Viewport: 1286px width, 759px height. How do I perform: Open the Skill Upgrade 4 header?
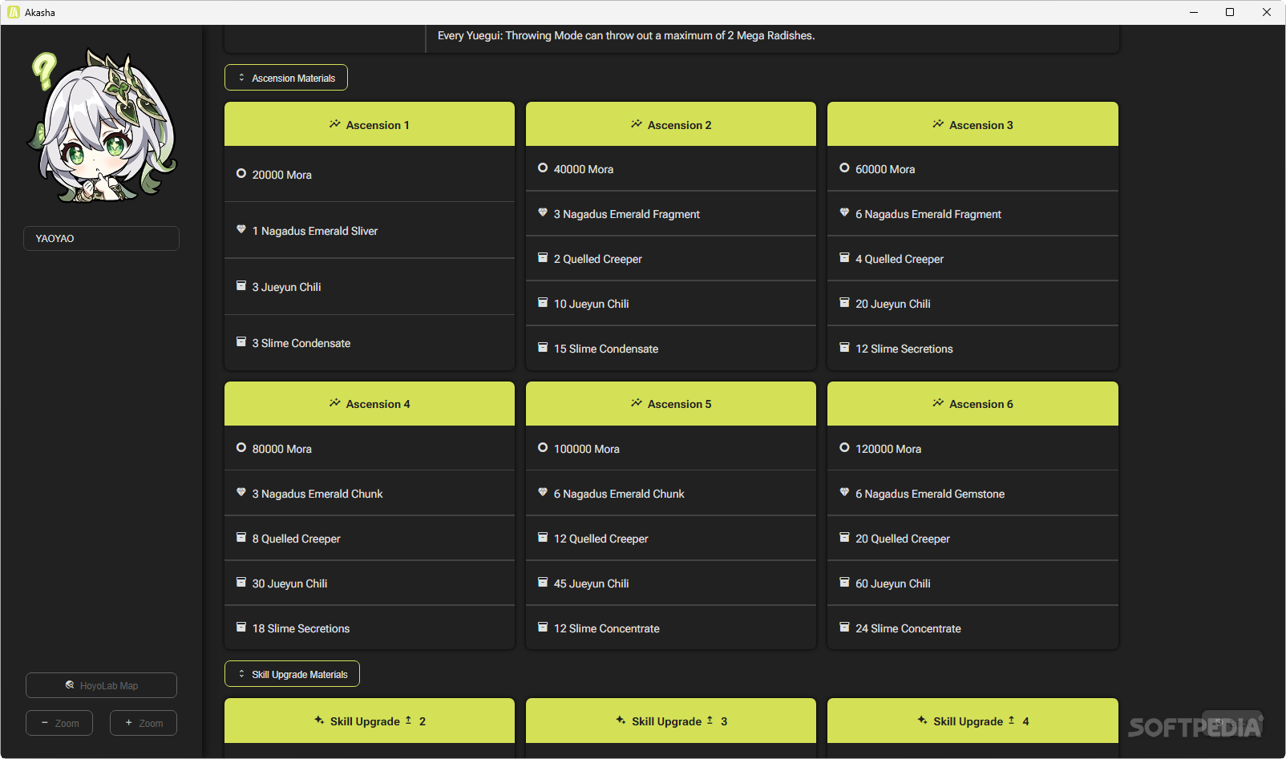[973, 721]
